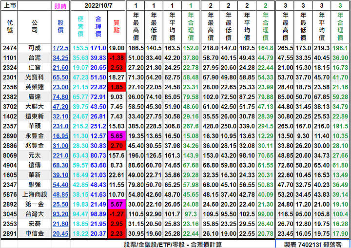The image size is (351, 248).
Task: Select the red -1.38 buy point cell
Action: point(117,58)
